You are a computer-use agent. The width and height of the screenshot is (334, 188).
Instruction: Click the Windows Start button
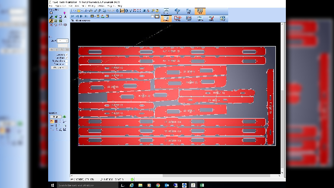[x=52, y=185]
